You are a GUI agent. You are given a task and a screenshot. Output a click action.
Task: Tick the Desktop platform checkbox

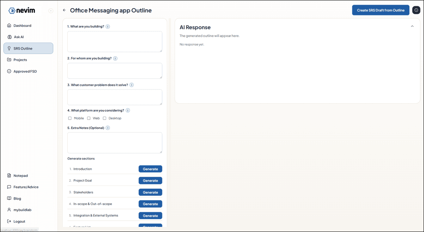pyautogui.click(x=104, y=118)
